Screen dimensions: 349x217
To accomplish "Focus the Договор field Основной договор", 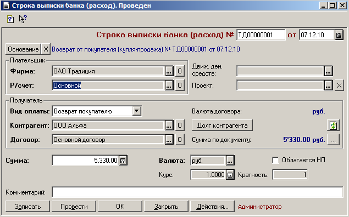I will coord(108,140).
